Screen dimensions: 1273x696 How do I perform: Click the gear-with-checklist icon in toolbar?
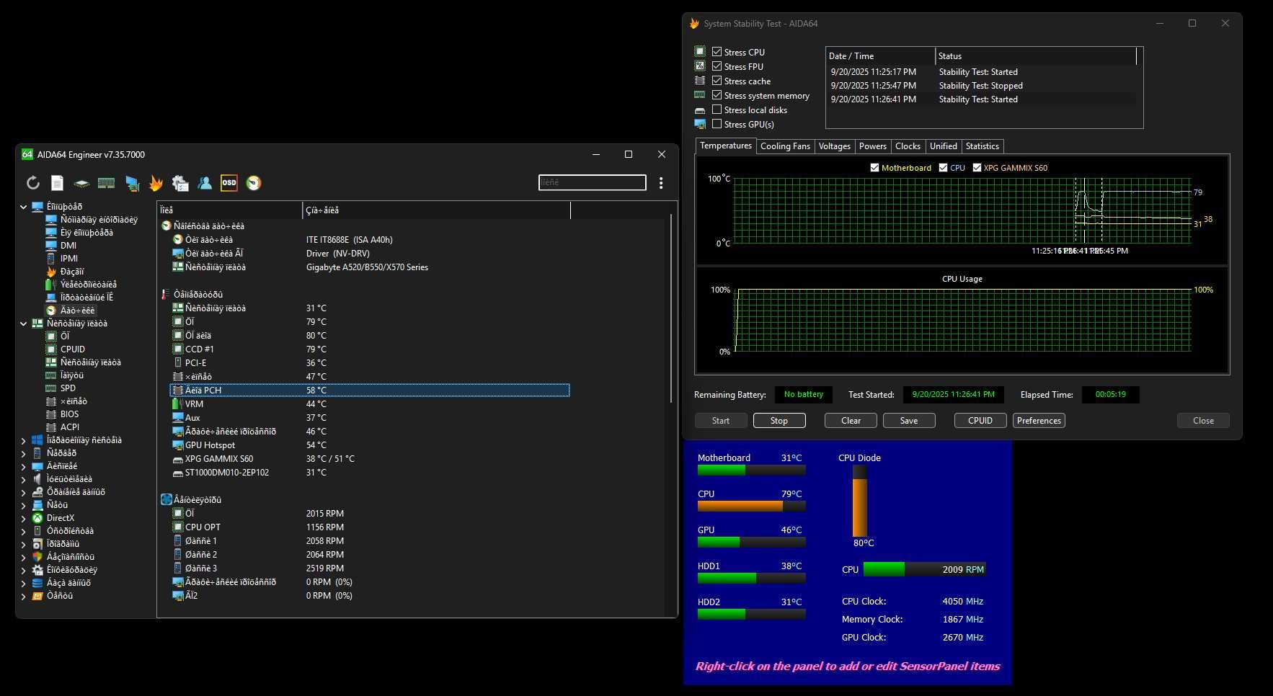coord(180,183)
